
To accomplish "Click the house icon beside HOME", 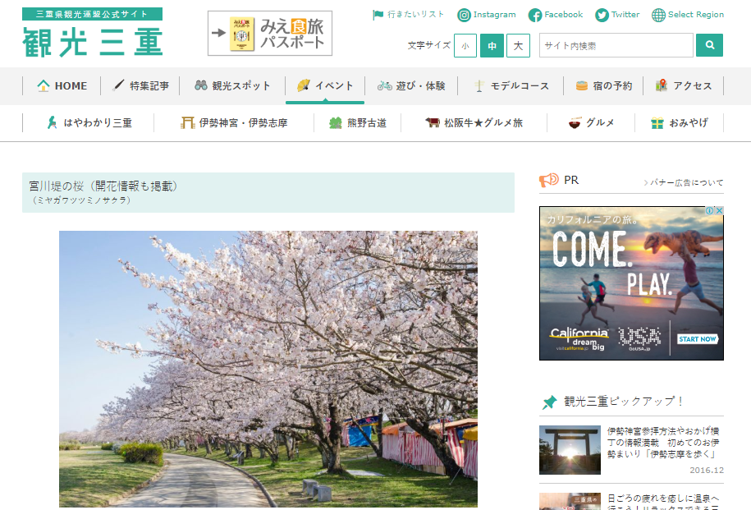I will tap(44, 85).
